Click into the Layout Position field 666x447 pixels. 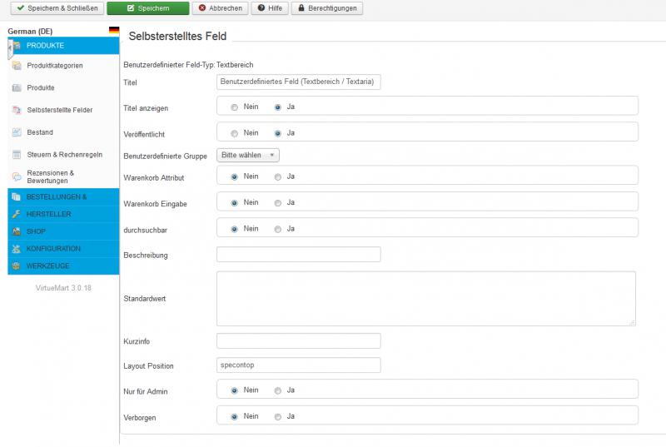pyautogui.click(x=298, y=365)
